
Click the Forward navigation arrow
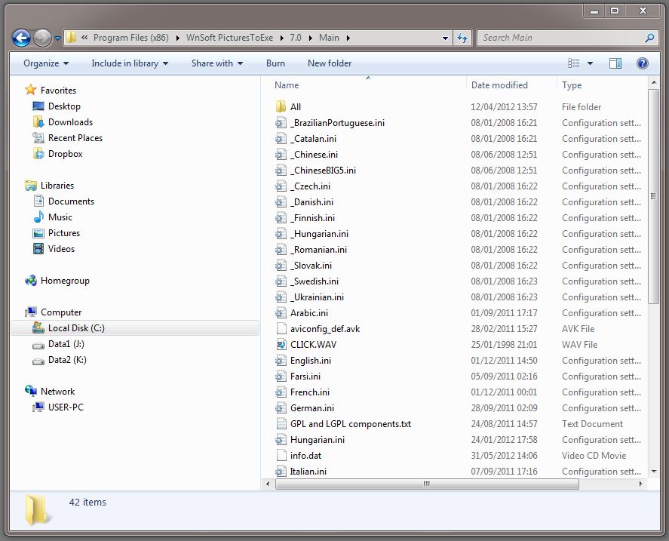(x=42, y=38)
